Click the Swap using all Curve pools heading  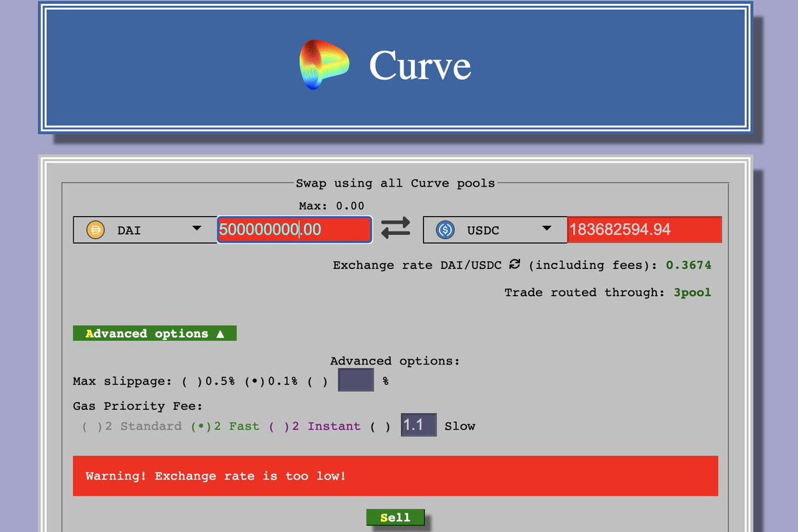pos(395,183)
